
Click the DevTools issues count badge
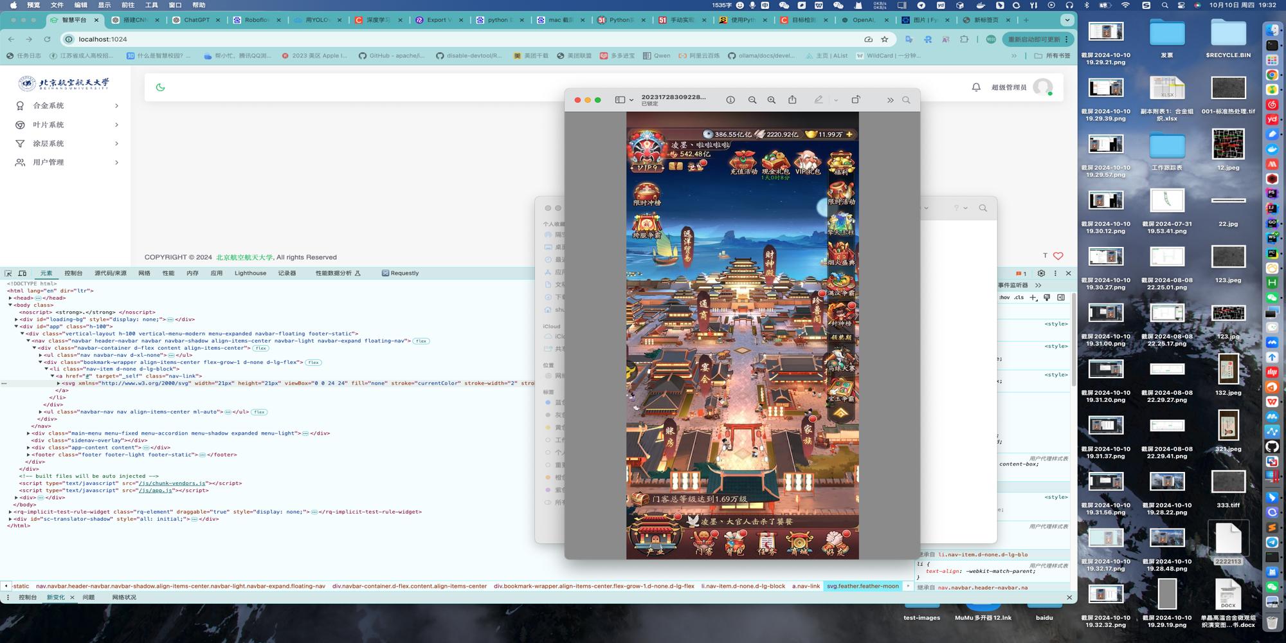point(1020,273)
